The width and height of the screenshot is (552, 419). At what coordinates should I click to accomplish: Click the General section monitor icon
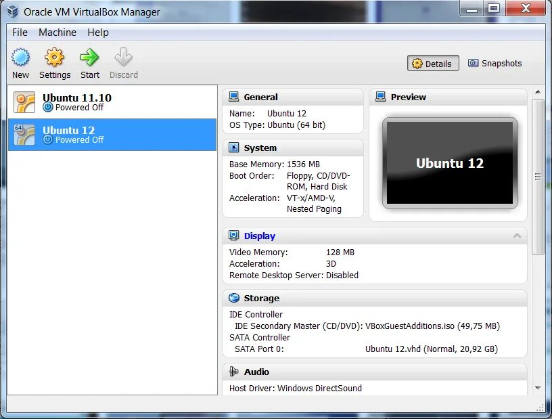(x=234, y=97)
